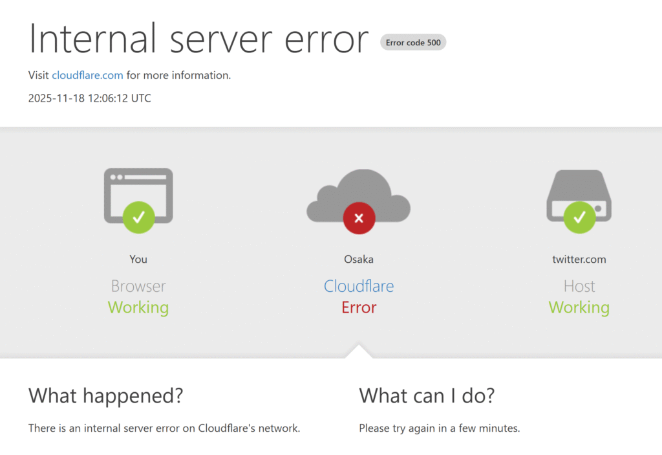
Task: Click the white triangle pointer below Cloudflare Error
Action: click(x=359, y=351)
